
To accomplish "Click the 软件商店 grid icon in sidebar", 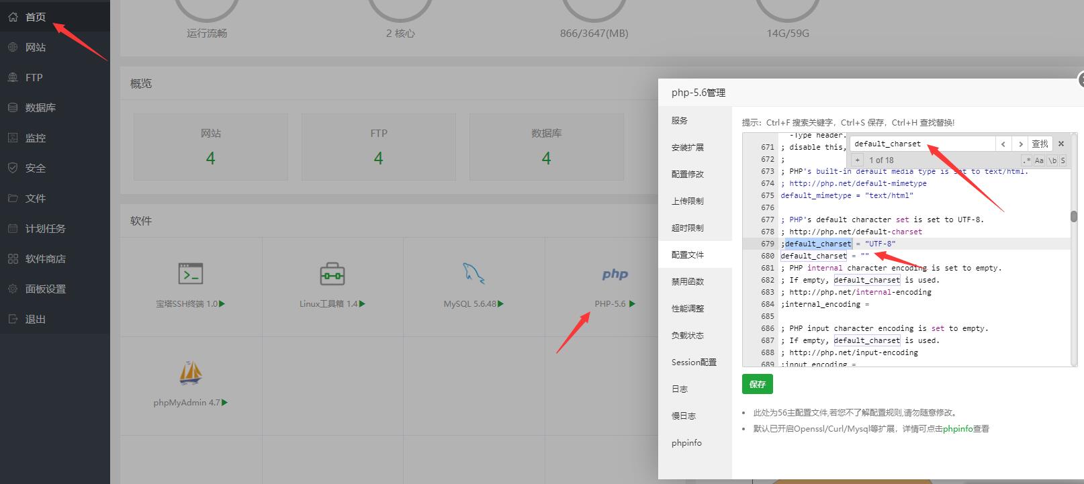I will (x=13, y=258).
